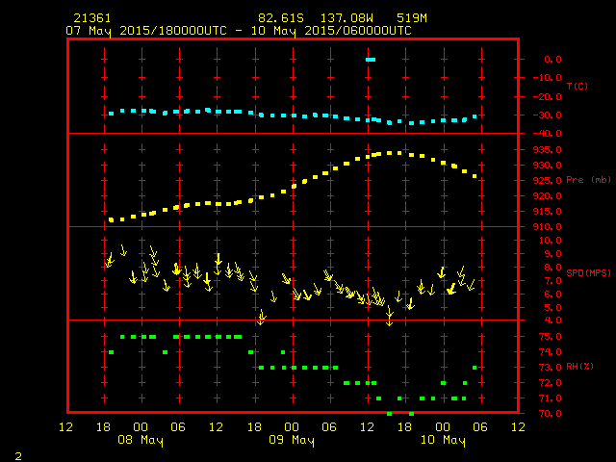Click the "5.0" wind speed axis value

coord(552,308)
